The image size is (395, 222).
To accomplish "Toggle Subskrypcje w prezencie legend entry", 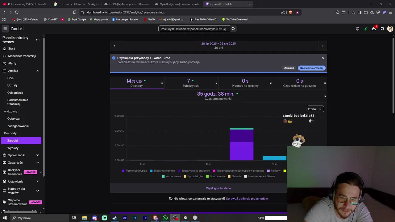I will coord(194,171).
